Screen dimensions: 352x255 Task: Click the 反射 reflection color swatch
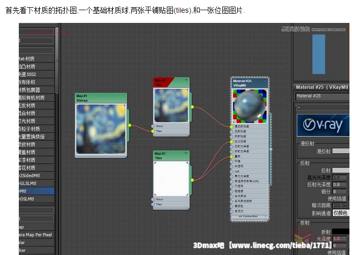point(341,171)
